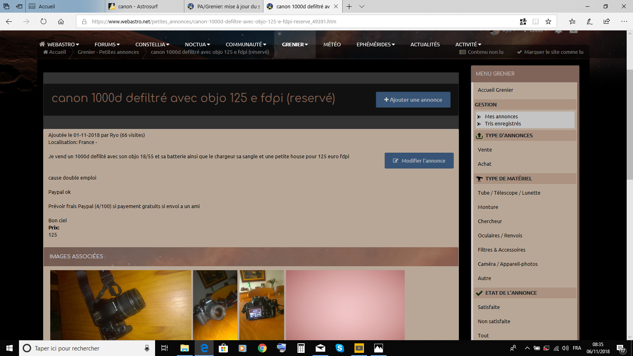Click Modifier l'annonce button
Screen dimensions: 633x356
[419, 161]
